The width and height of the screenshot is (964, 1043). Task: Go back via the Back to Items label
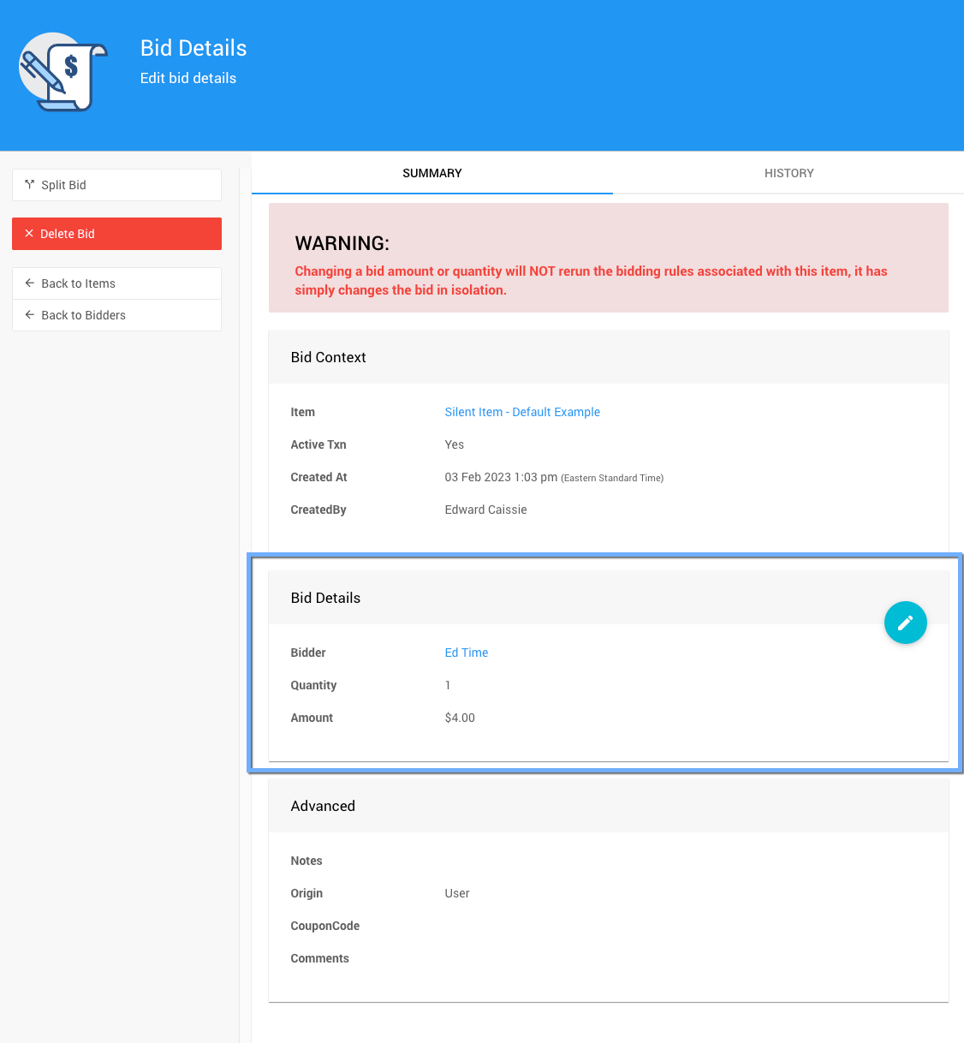point(78,283)
